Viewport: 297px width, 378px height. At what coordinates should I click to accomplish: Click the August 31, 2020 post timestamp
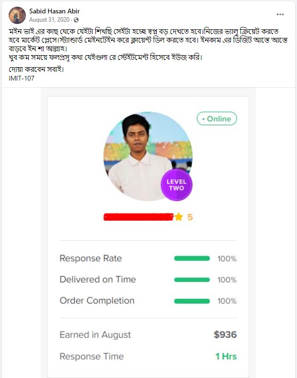49,20
